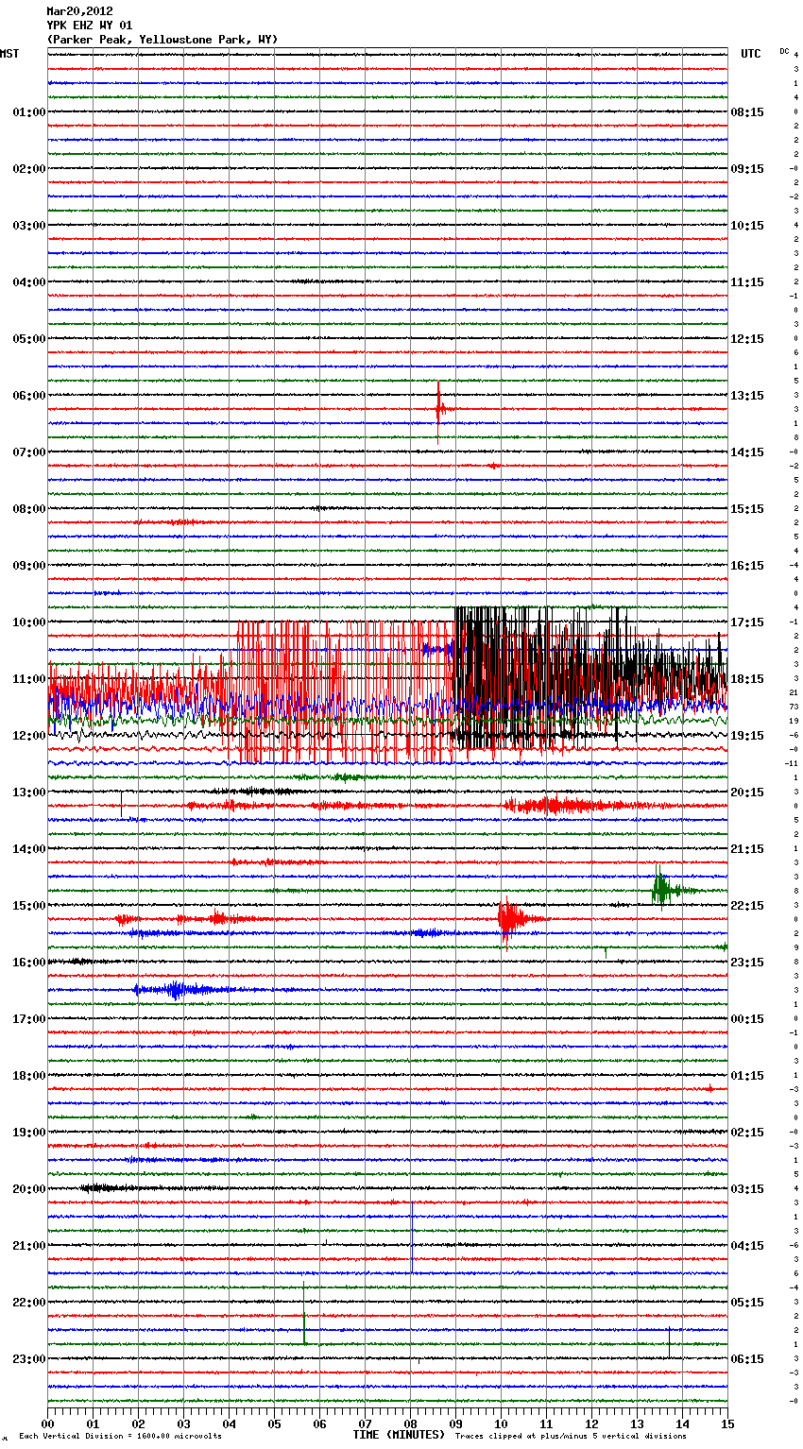Click the 'MST' timezone label
The height and width of the screenshot is (1449, 803).
(x=9, y=54)
